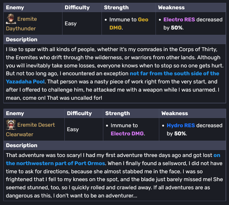This screenshot has height=205, width=229.
Task: Click the Eremite Daythunder enemy portrait icon
Action: [x=11, y=19]
